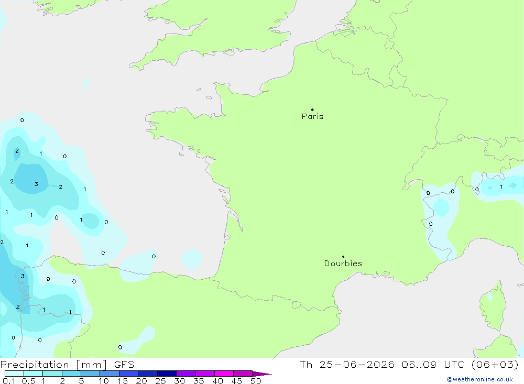Viewport: 524px width, 384px height.
Task: Open the weatheronline.co.uk copyright link
Action: (480, 379)
